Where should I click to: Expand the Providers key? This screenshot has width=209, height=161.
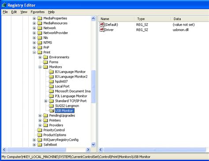pos(40,125)
